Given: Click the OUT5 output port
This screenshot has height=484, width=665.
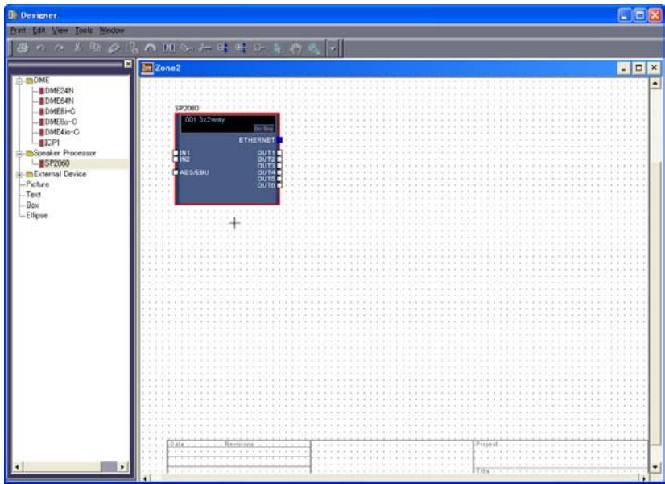Looking at the screenshot, I should coord(279,179).
